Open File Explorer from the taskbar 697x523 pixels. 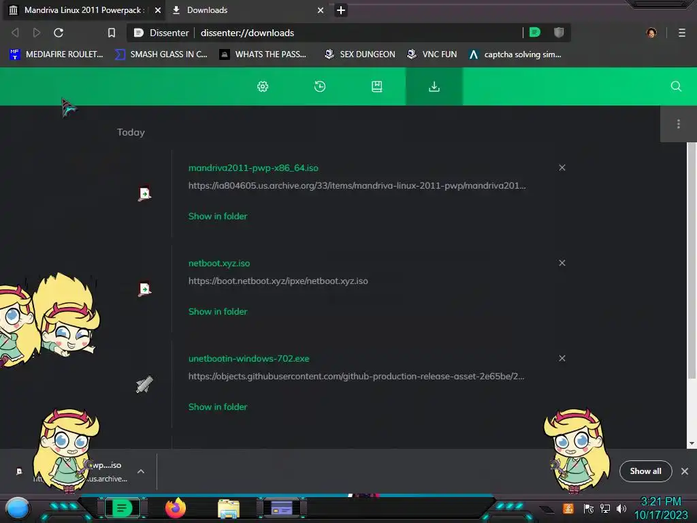click(229, 509)
